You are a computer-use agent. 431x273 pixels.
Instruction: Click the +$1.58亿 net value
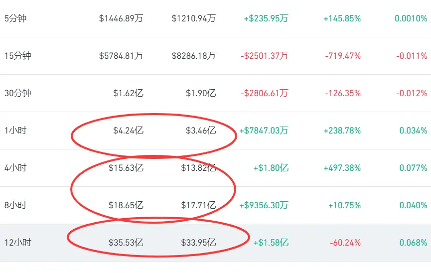click(271, 243)
